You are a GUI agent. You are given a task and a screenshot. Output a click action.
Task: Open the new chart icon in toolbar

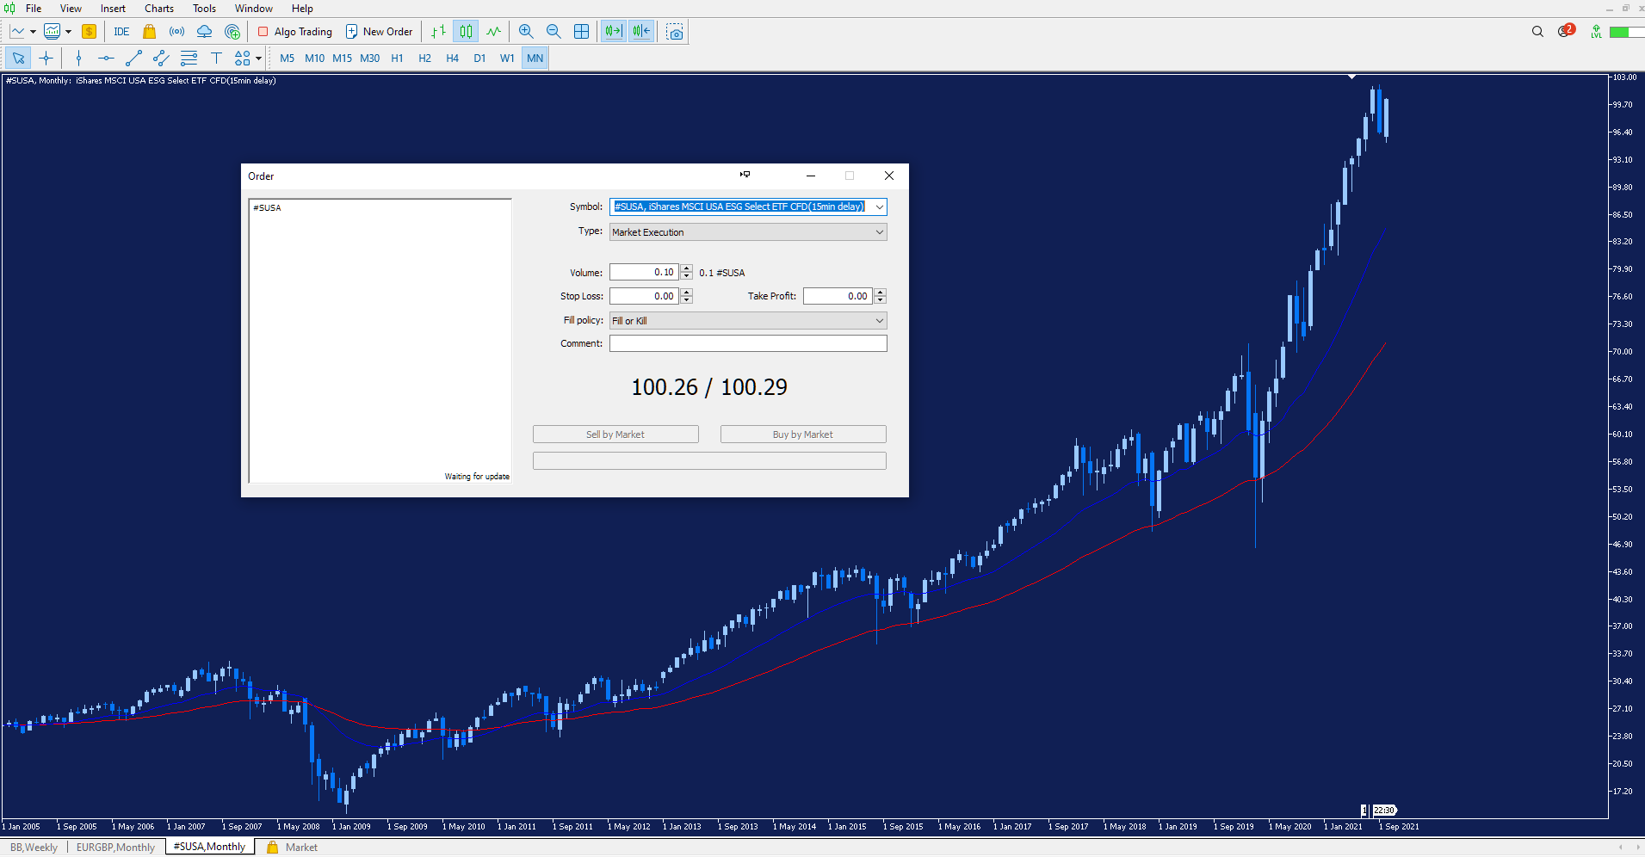[x=17, y=32]
